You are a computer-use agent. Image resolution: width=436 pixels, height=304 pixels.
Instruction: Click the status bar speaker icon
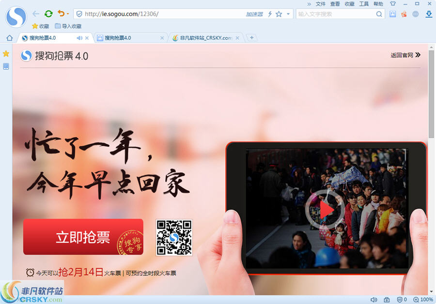(x=374, y=300)
